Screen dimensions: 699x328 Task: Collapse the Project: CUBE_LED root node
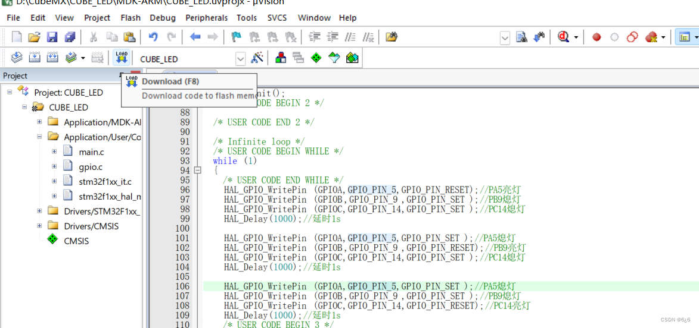click(x=10, y=92)
